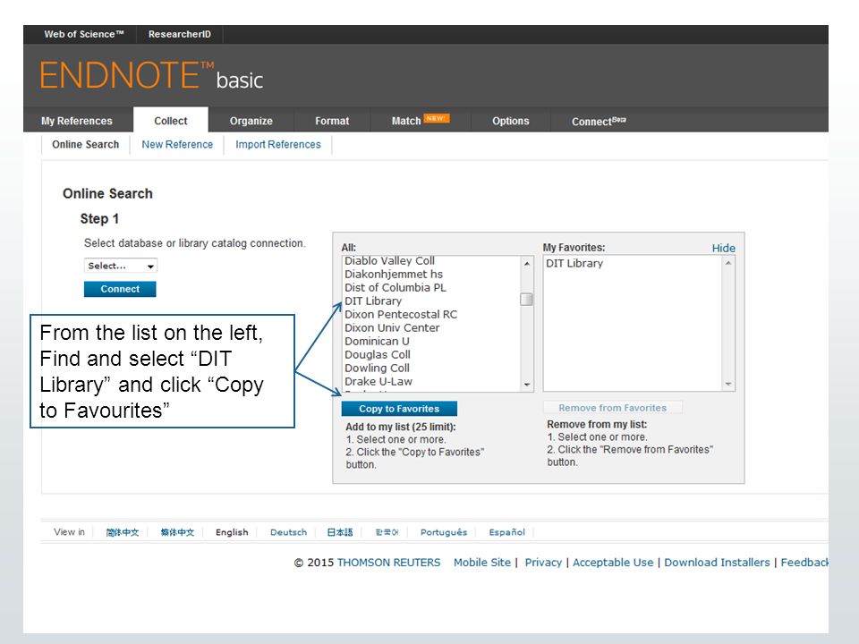Click the All list scroll-down arrow

526,385
